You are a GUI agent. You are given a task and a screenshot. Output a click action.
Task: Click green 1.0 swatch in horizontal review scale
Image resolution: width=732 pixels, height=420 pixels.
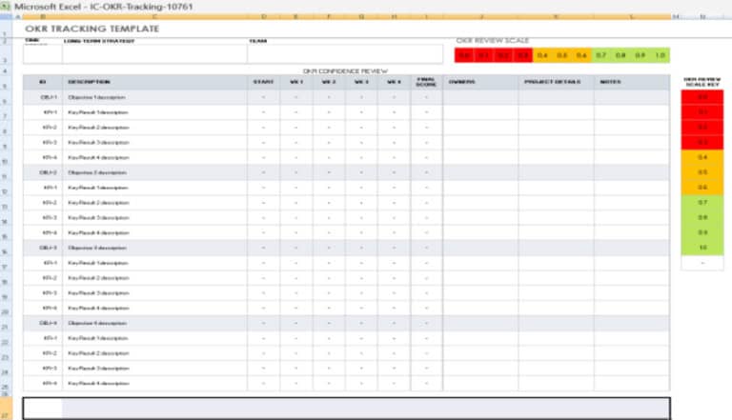tap(661, 55)
